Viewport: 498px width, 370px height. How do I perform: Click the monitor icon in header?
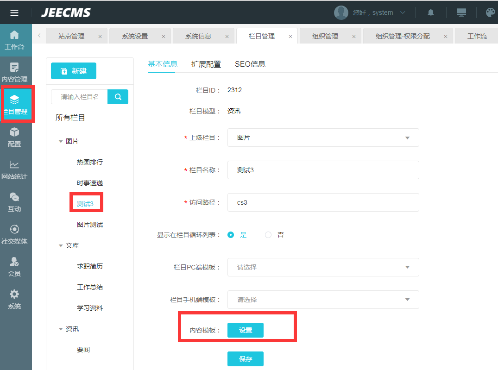[x=461, y=13]
